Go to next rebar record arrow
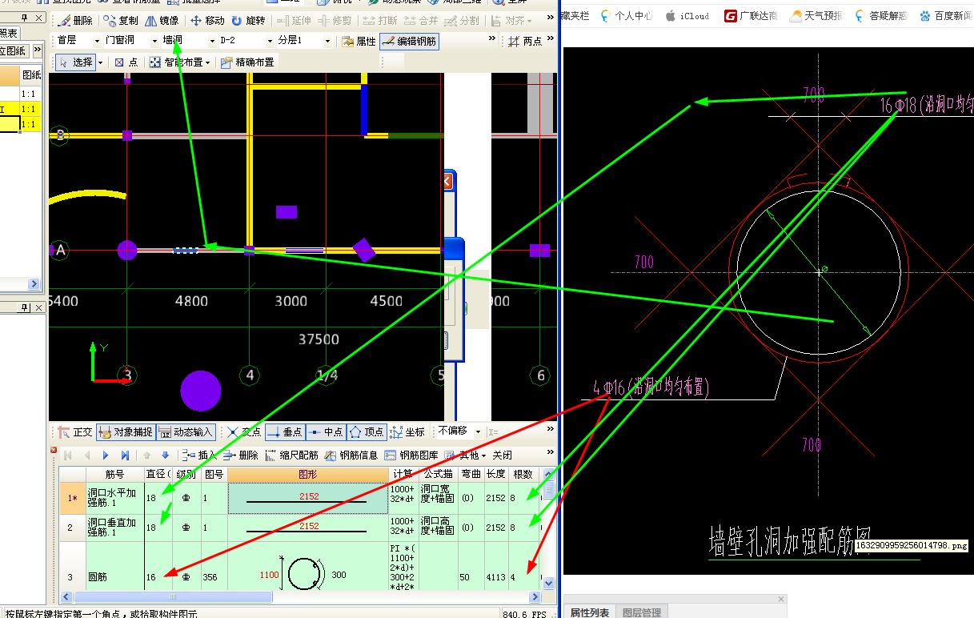Image resolution: width=974 pixels, height=618 pixels. click(x=106, y=455)
